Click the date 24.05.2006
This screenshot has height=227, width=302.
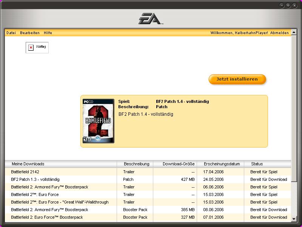(x=213, y=179)
